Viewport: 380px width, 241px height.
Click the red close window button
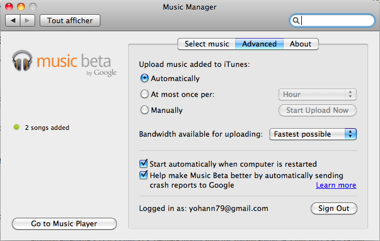tap(10, 7)
